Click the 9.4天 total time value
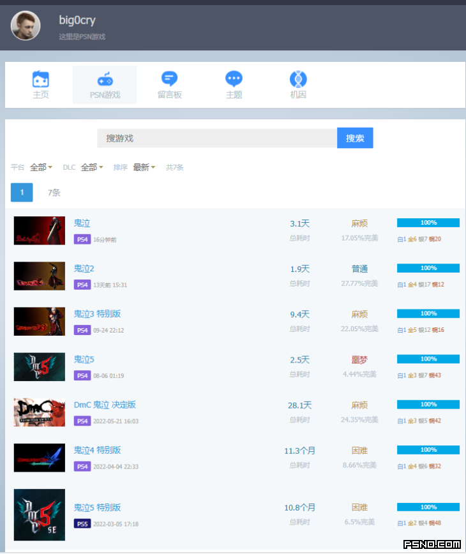This screenshot has height=554, width=466. (299, 315)
